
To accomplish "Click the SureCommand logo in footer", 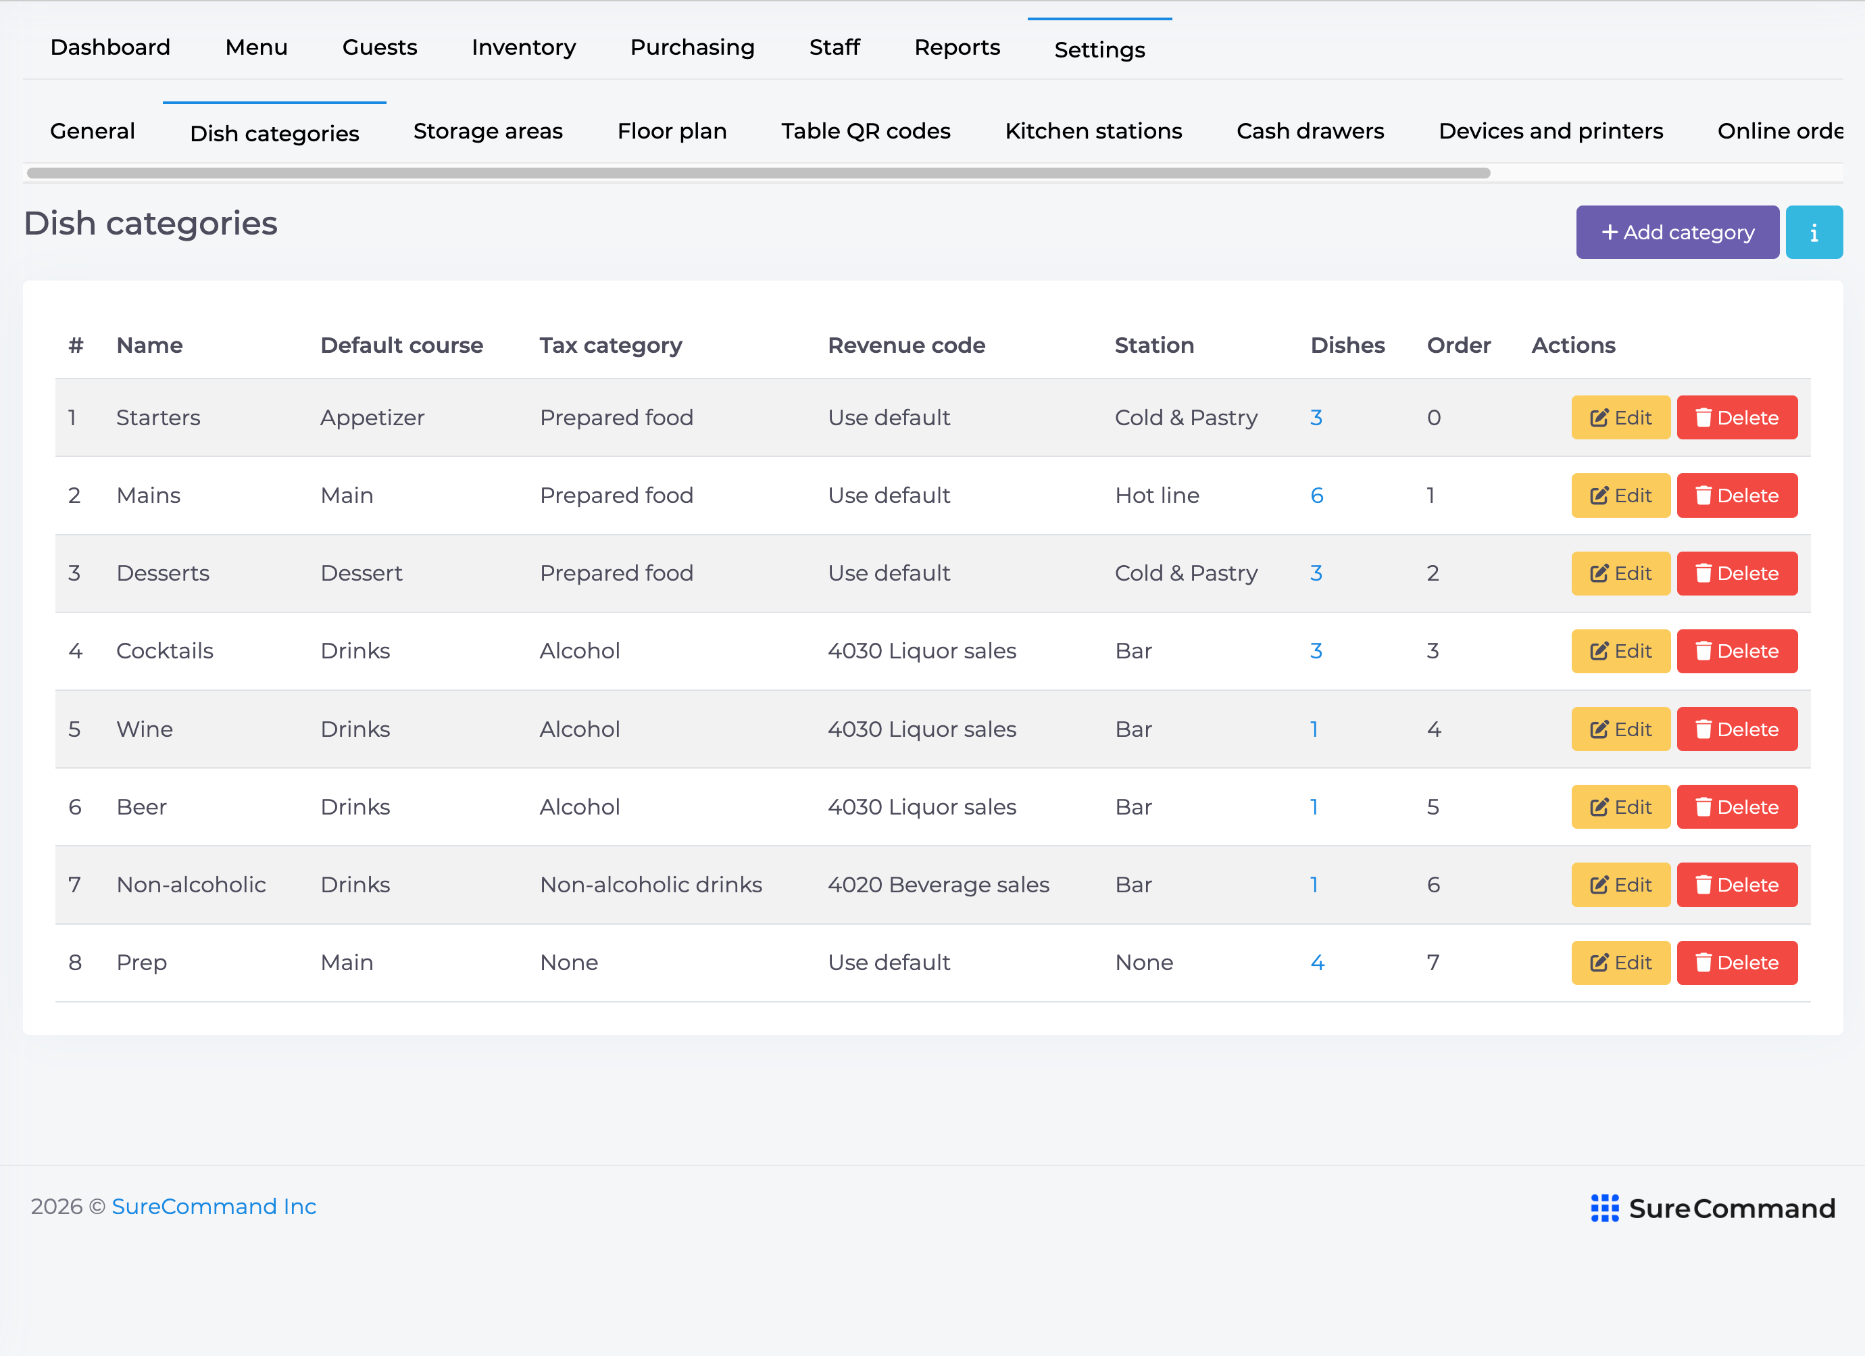I will (1712, 1208).
